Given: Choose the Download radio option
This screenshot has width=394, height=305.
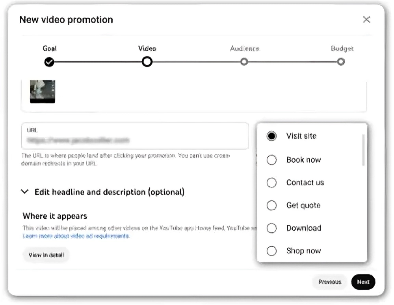Looking at the screenshot, I should (271, 228).
